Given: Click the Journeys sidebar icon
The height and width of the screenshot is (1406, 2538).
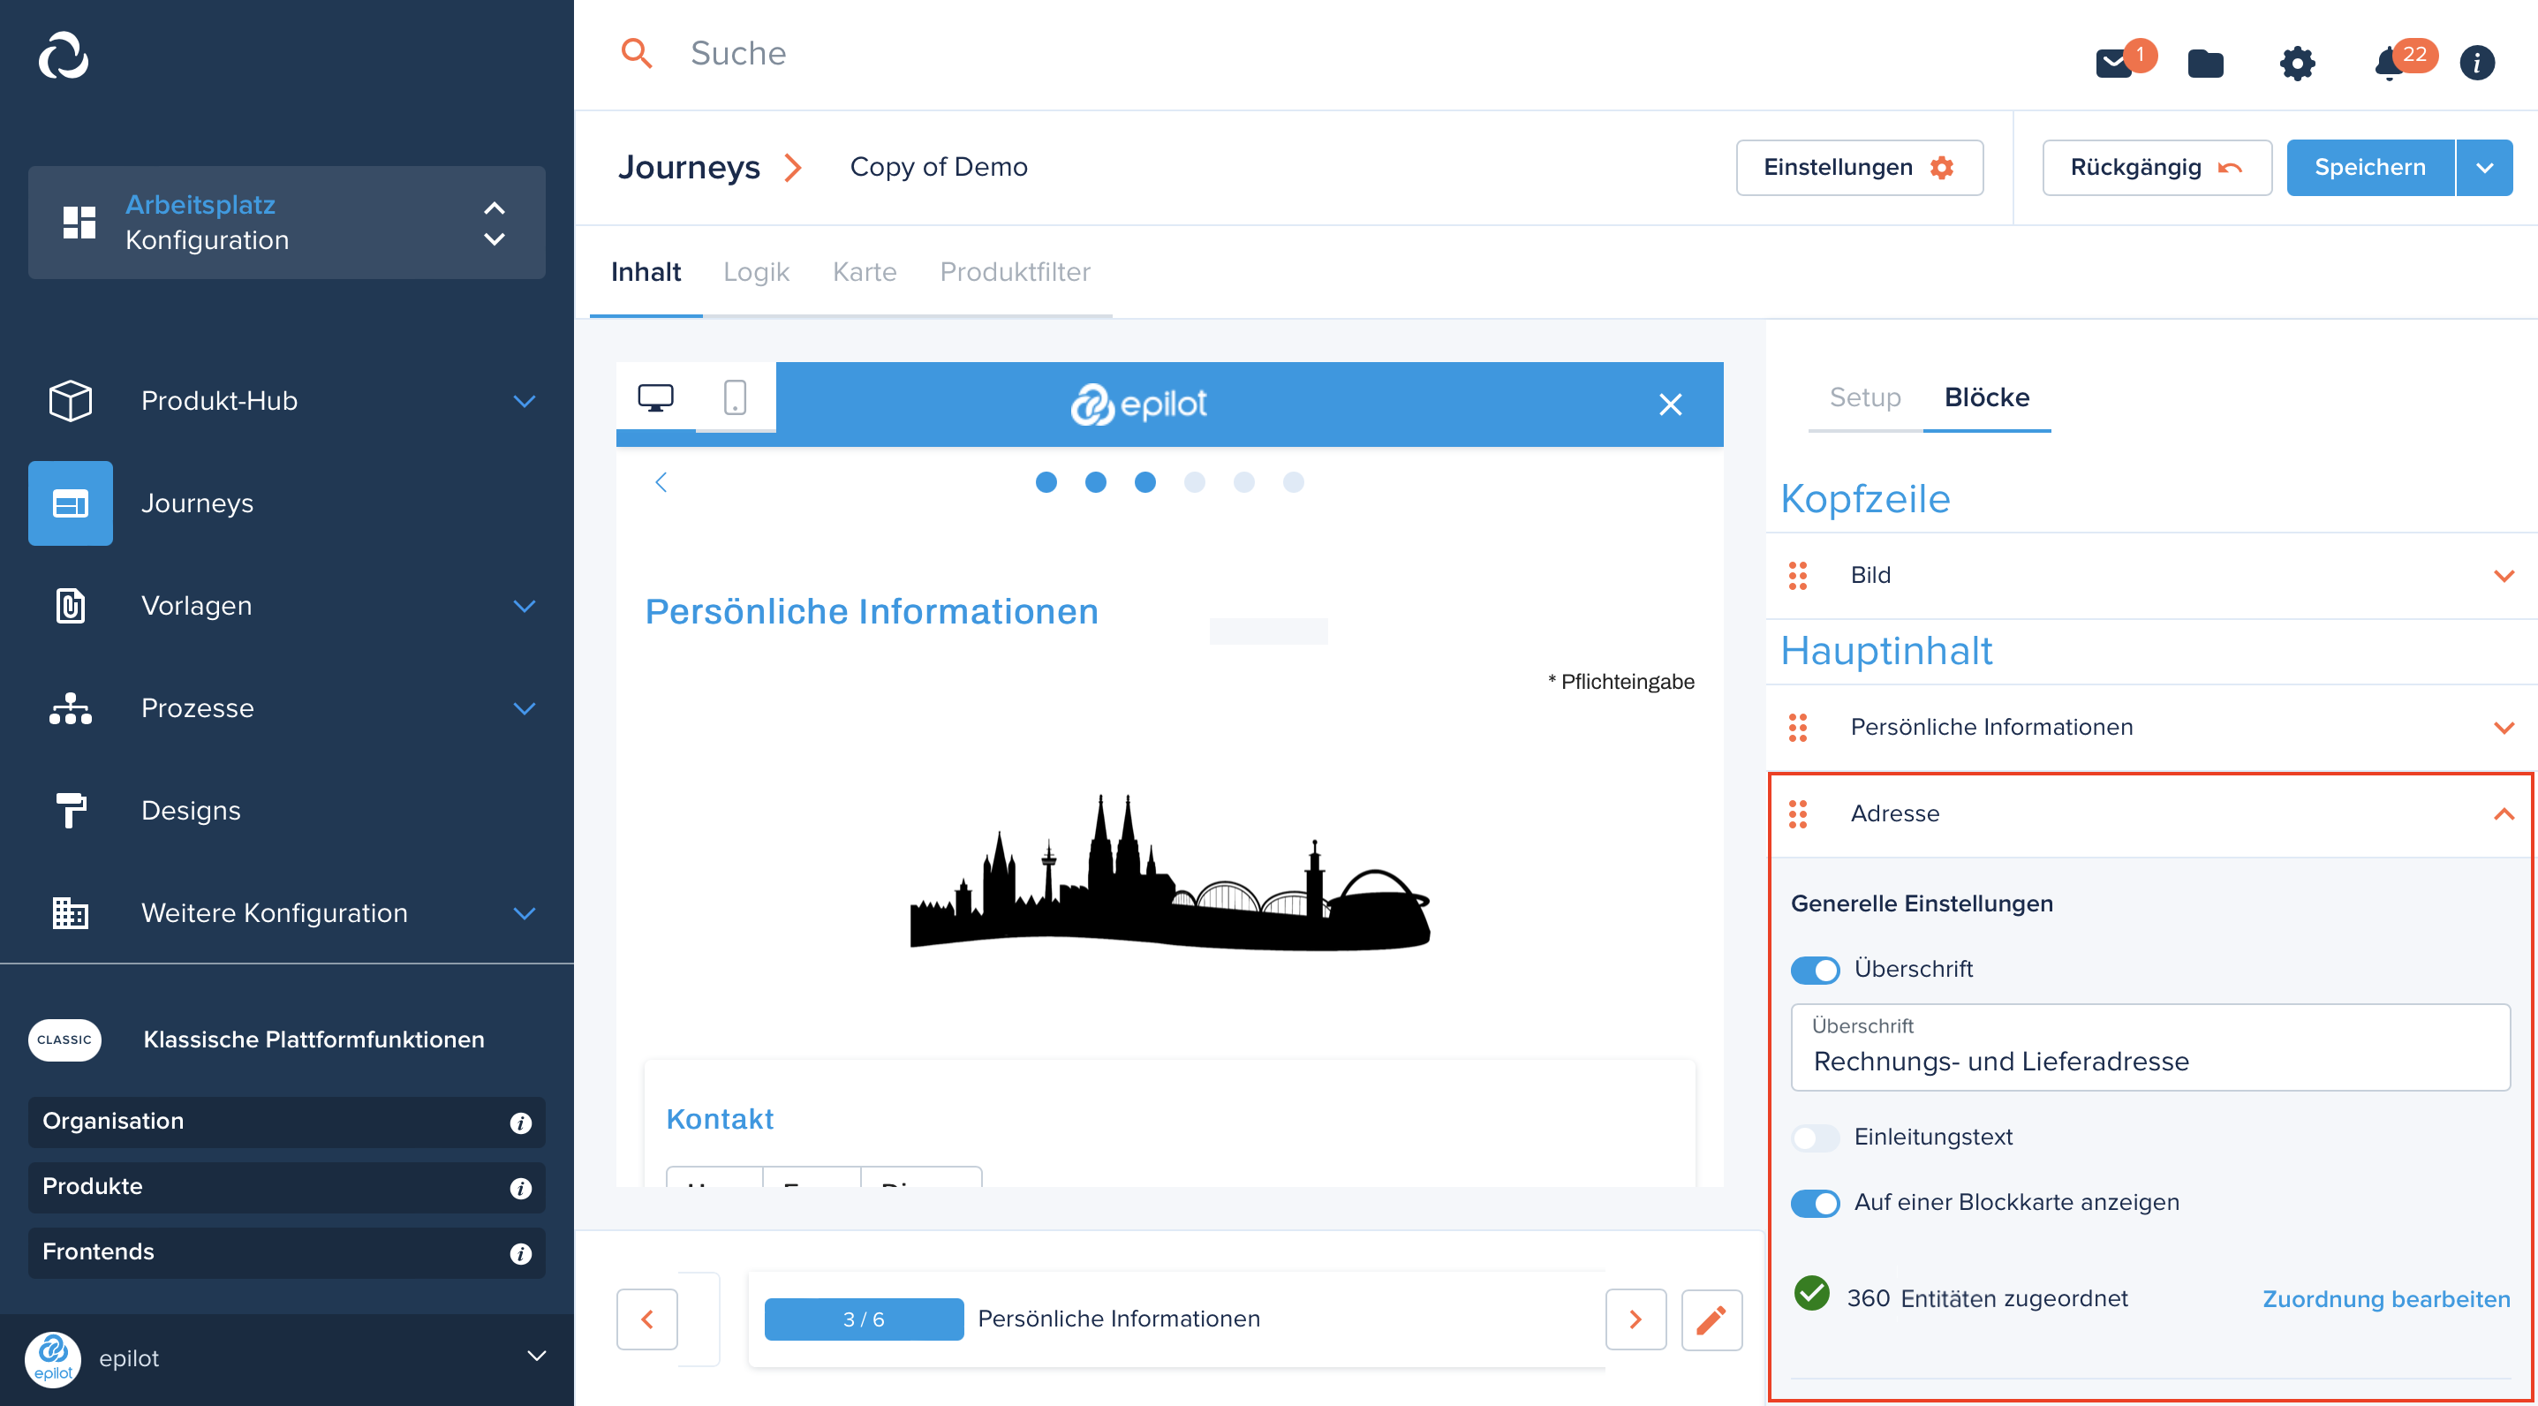Looking at the screenshot, I should [70, 503].
